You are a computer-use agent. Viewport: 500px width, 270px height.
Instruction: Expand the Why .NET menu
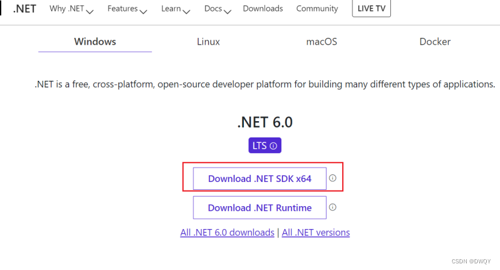[x=72, y=9]
